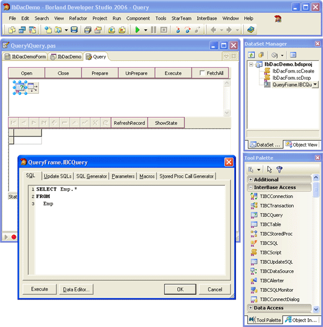Open the InterBase menu

point(207,18)
